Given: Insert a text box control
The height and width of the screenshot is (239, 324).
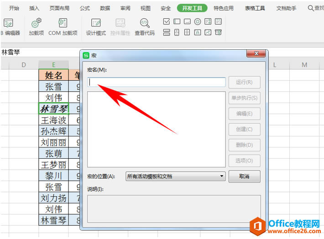Looking at the screenshot, I should [x=177, y=21].
